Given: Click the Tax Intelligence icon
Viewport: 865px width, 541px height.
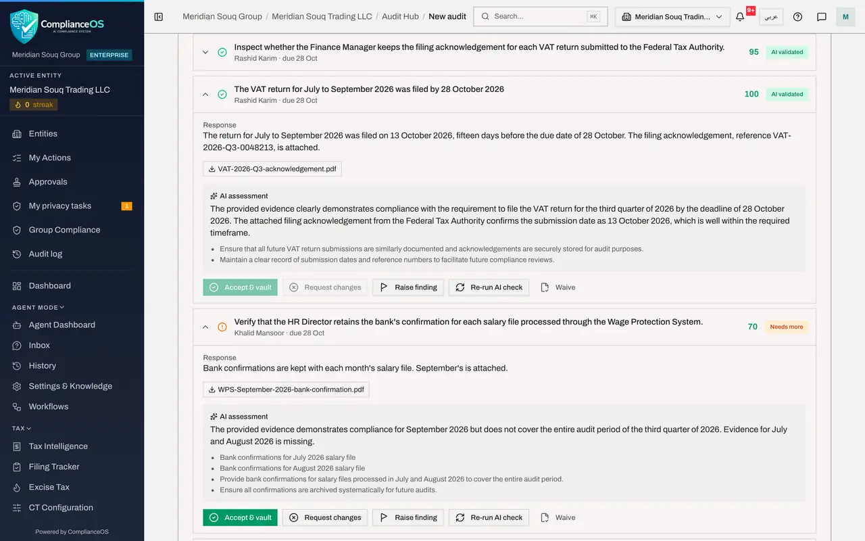Looking at the screenshot, I should (x=17, y=446).
